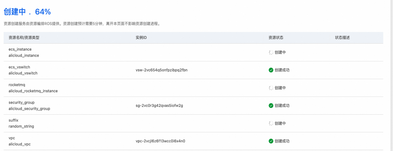Click the 实例ID column header
The image size is (393, 151).
[141, 38]
